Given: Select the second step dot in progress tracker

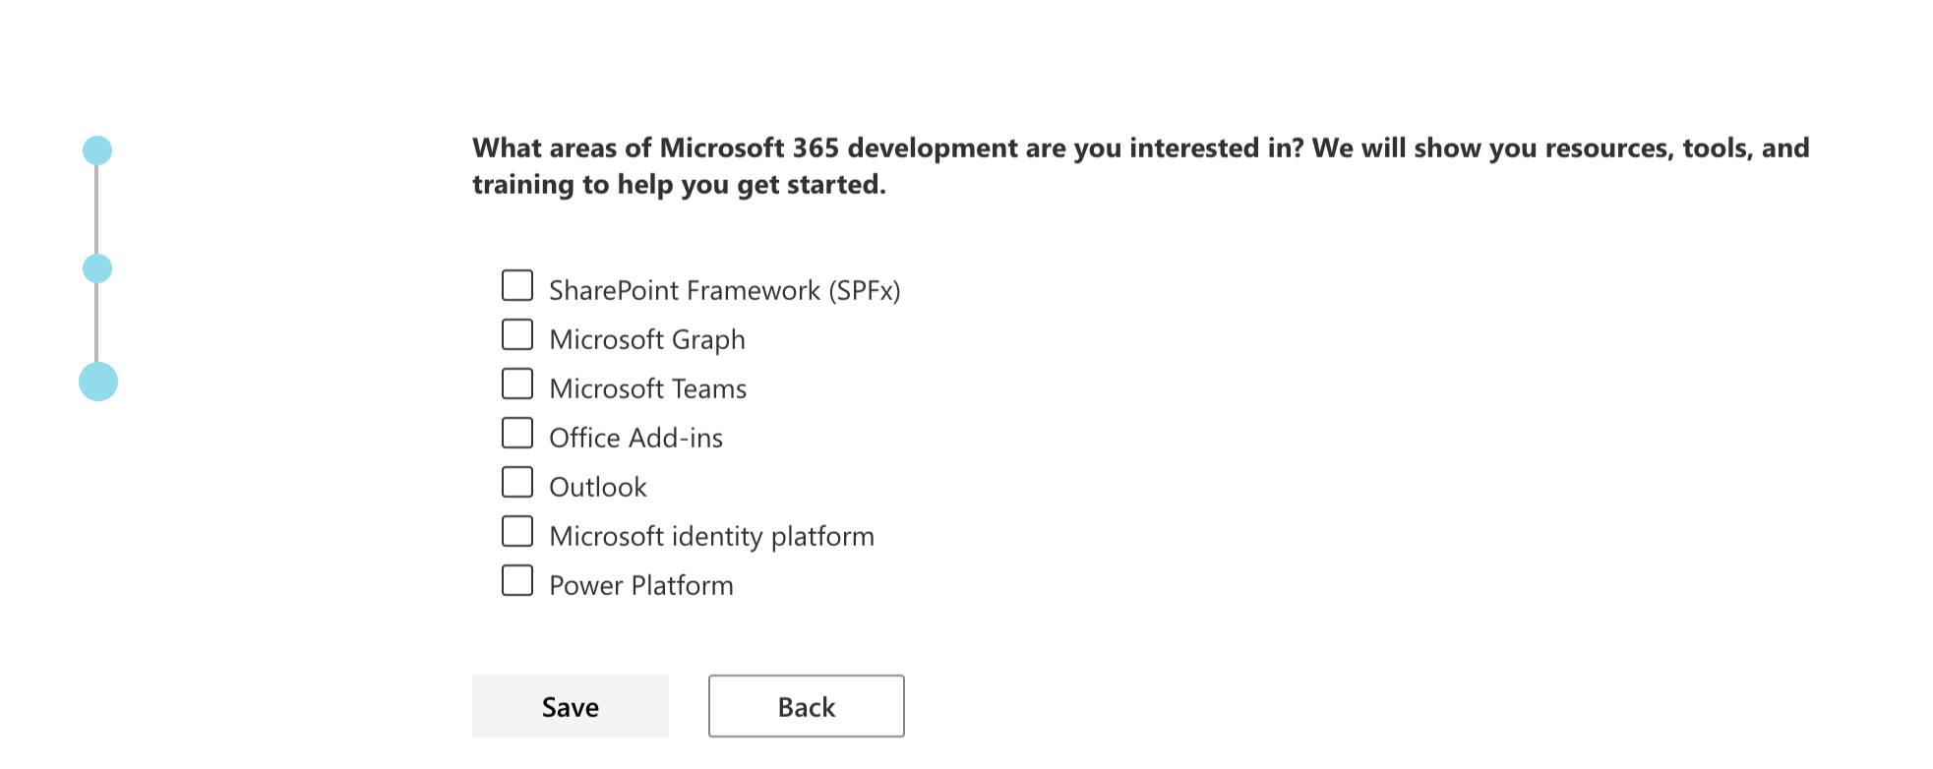Looking at the screenshot, I should (97, 268).
